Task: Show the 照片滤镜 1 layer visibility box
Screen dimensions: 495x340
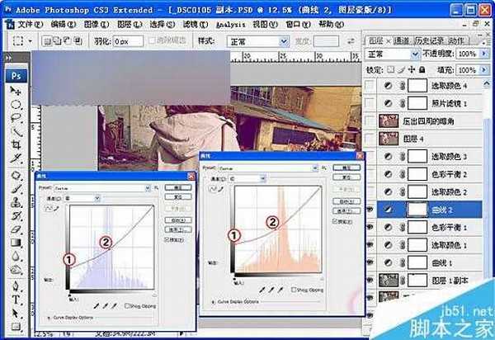Action: coord(370,103)
